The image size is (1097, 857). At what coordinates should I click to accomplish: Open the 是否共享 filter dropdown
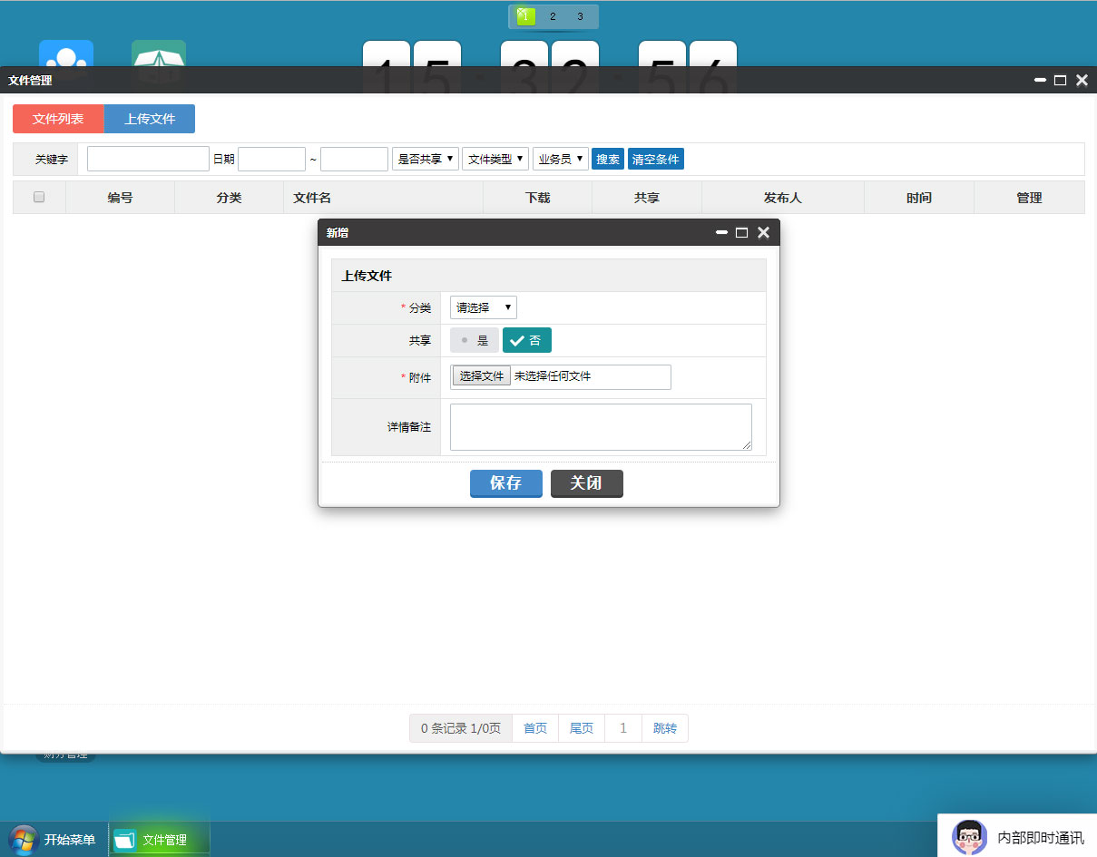click(426, 159)
